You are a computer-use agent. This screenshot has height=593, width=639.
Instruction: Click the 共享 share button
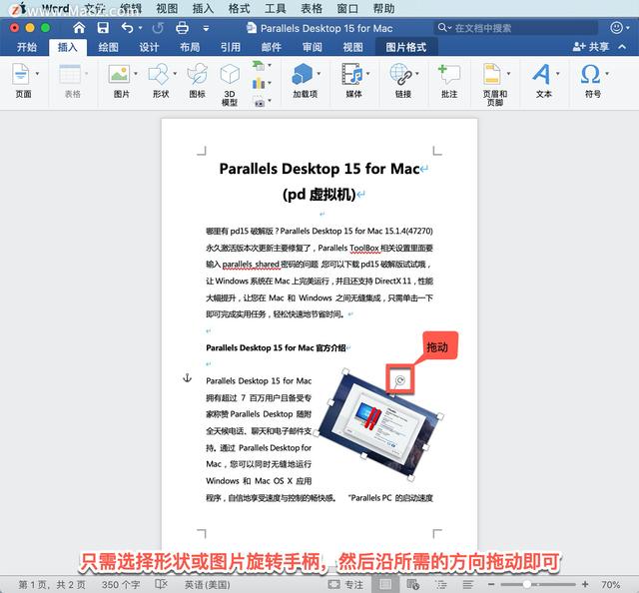pos(591,47)
